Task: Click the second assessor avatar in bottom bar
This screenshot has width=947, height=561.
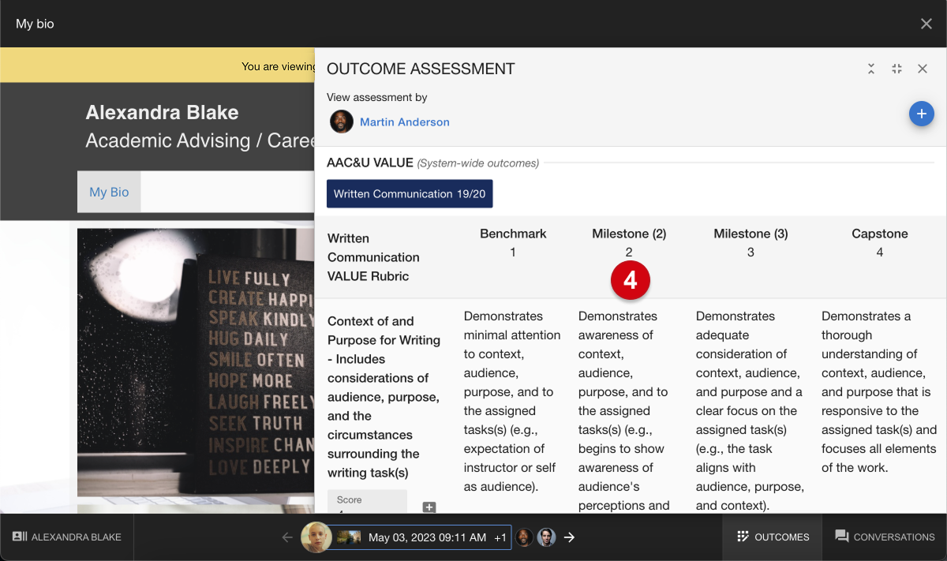Action: tap(547, 537)
